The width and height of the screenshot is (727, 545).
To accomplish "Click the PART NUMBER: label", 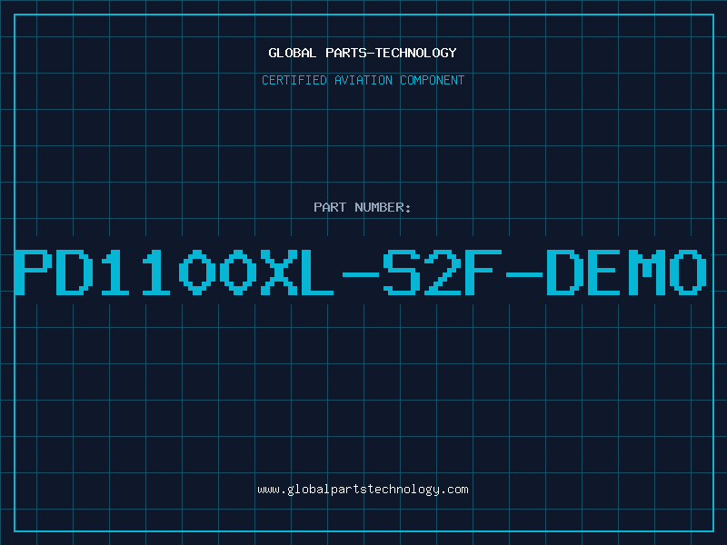I will 363,207.
